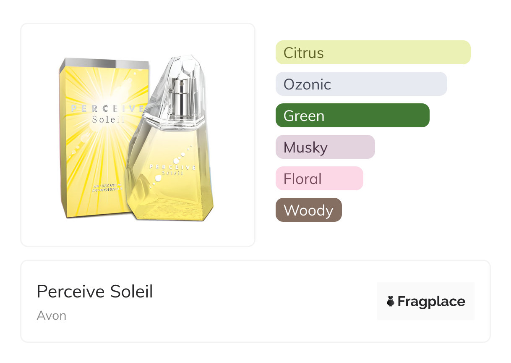Select the brown Woody accord bar
The image size is (511, 363).
308,210
